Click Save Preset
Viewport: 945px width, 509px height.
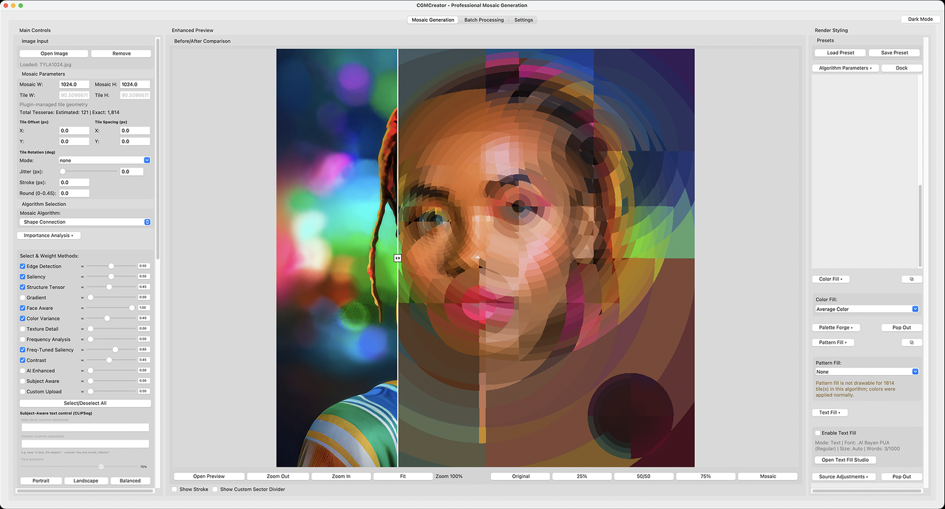click(895, 53)
